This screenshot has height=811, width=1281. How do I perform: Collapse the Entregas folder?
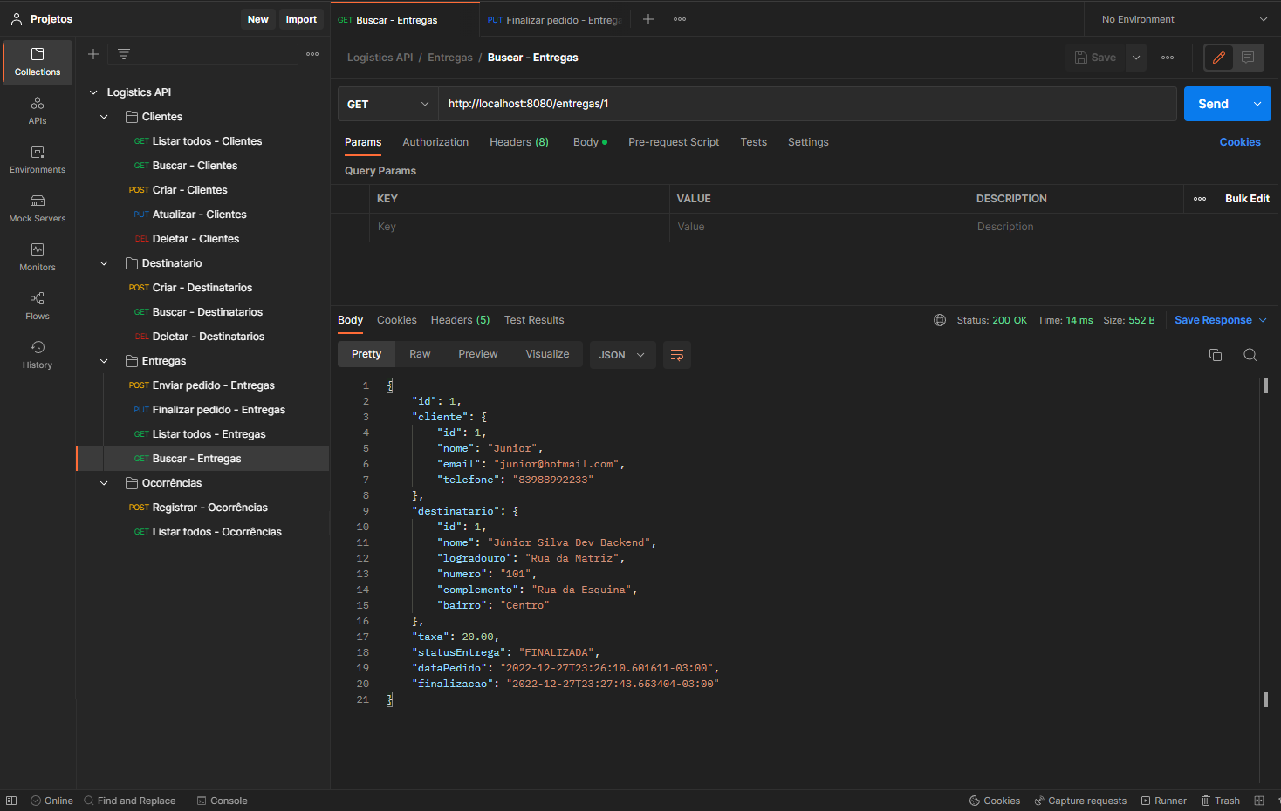[x=104, y=361]
